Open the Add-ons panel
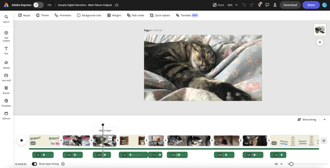This screenshot has height=168, width=330. 6,115
